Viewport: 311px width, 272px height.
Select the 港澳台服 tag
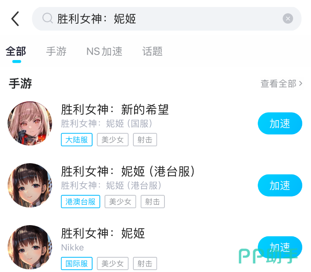pos(80,201)
